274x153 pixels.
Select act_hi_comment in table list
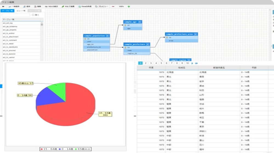[21, 40]
